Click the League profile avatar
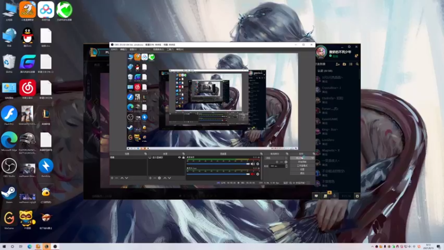 [x=321, y=52]
